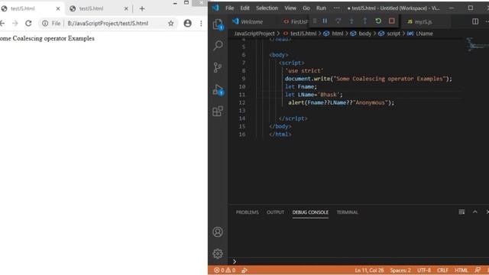Open the Go menu
This screenshot has width=489, height=275.
pyautogui.click(x=306, y=8)
